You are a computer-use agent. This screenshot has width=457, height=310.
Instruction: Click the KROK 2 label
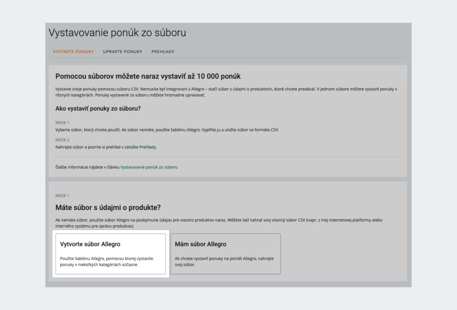[x=62, y=140]
